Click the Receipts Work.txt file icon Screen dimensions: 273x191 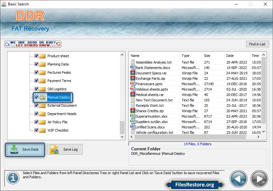point(133,105)
